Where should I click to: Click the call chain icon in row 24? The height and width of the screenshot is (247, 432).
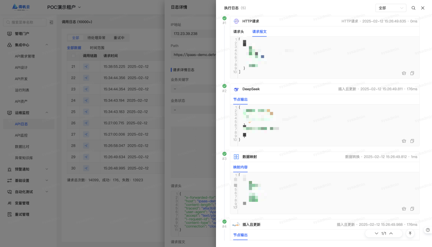86,100
